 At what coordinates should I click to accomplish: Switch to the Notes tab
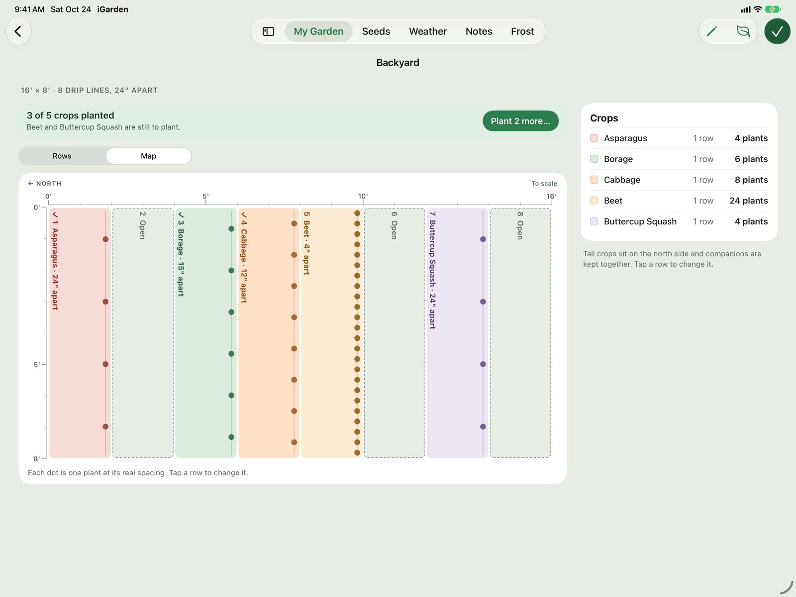click(479, 31)
